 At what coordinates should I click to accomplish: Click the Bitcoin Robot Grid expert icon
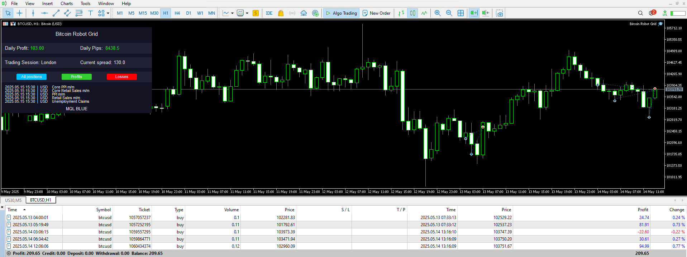(x=660, y=24)
